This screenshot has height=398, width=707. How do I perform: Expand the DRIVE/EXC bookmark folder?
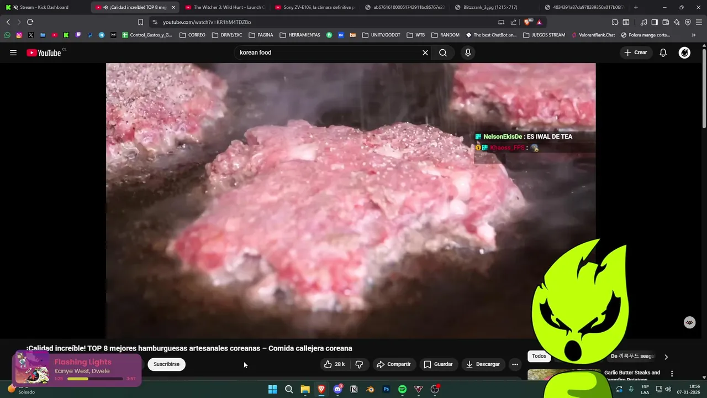point(226,35)
